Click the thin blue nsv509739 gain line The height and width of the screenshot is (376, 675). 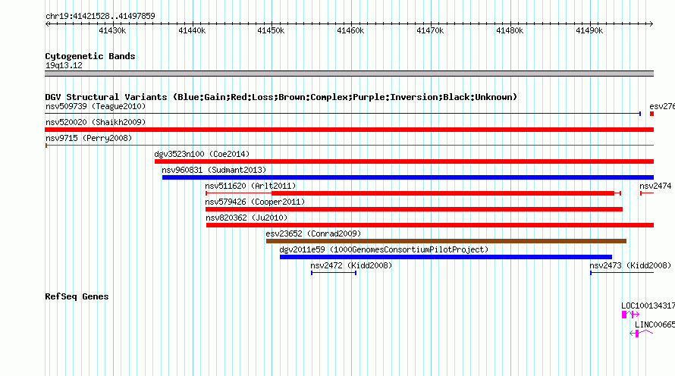click(x=343, y=114)
